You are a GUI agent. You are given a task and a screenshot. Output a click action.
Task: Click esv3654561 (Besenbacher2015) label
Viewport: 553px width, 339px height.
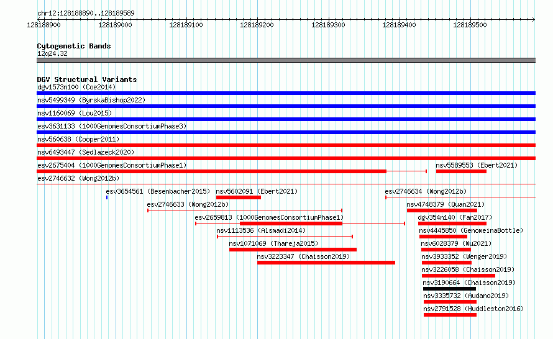coord(158,191)
